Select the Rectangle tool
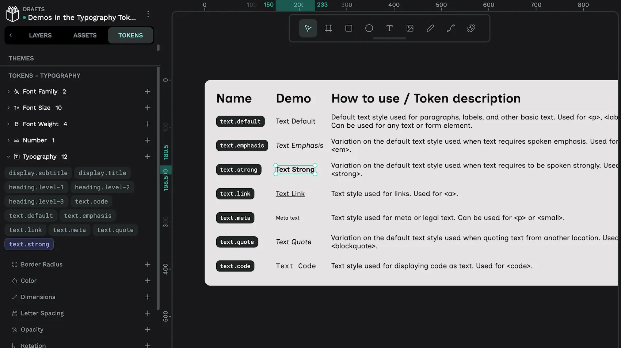Image resolution: width=621 pixels, height=348 pixels. [x=348, y=28]
